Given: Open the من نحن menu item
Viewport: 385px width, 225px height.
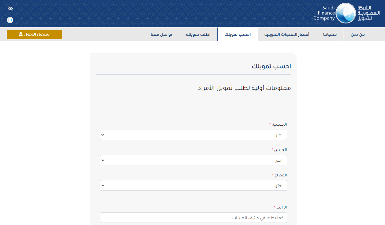Looking at the screenshot, I should pos(357,34).
